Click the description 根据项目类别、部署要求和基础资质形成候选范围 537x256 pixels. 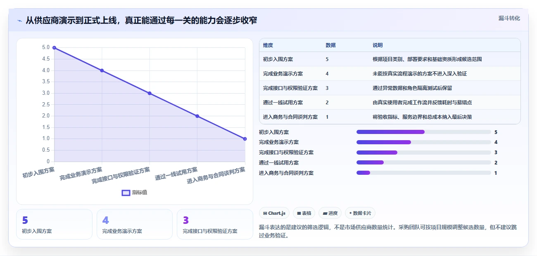pyautogui.click(x=427, y=59)
